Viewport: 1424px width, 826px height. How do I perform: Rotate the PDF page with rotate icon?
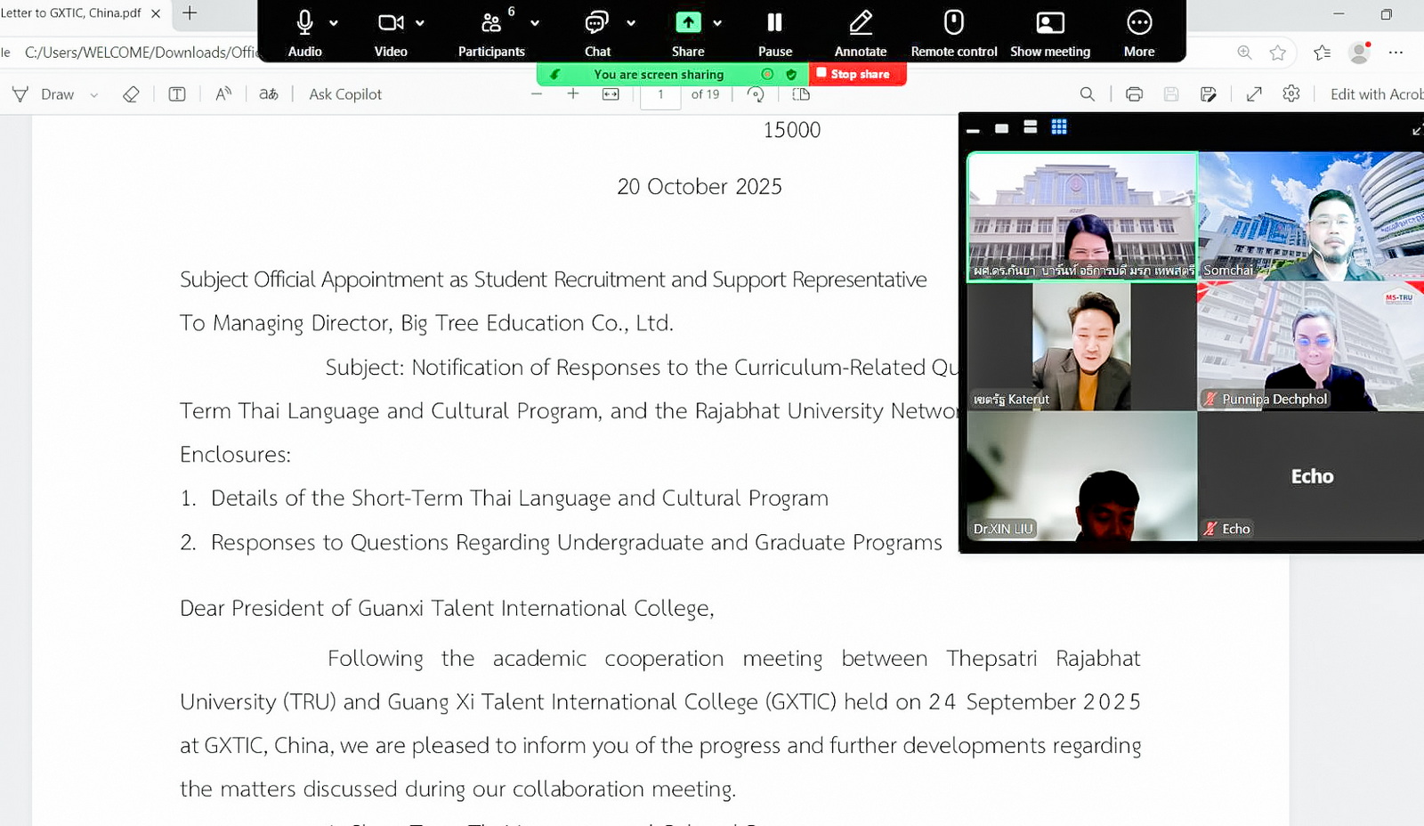(756, 94)
